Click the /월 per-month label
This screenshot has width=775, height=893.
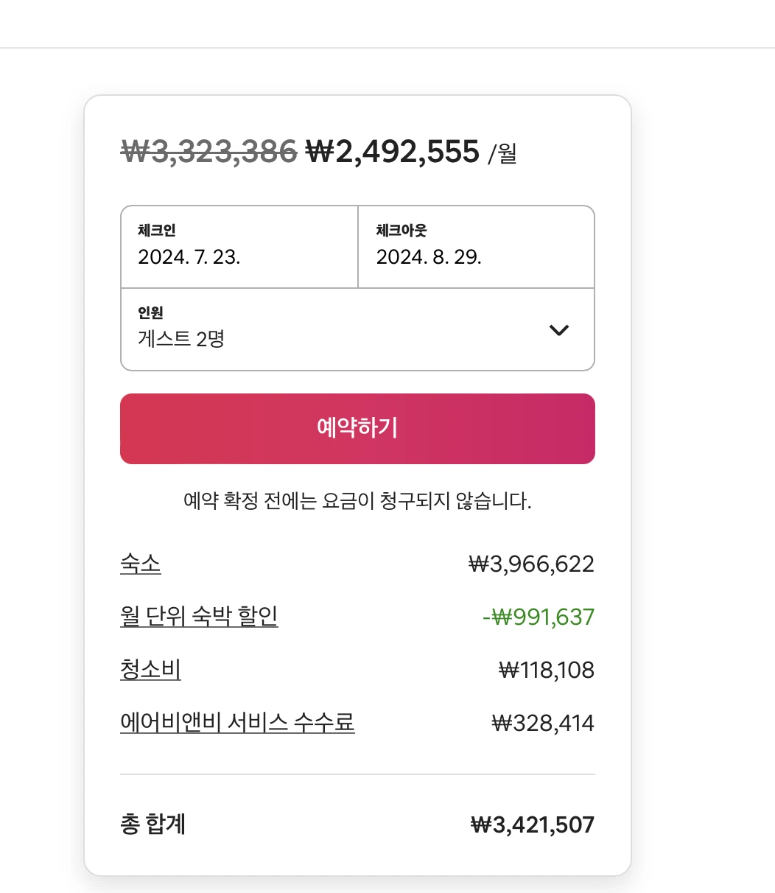tap(502, 154)
